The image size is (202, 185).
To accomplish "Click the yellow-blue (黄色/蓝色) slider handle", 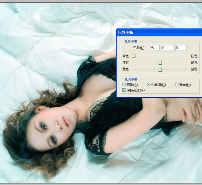I will point(160,69).
